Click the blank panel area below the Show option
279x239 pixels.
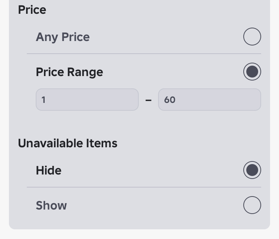[139, 222]
